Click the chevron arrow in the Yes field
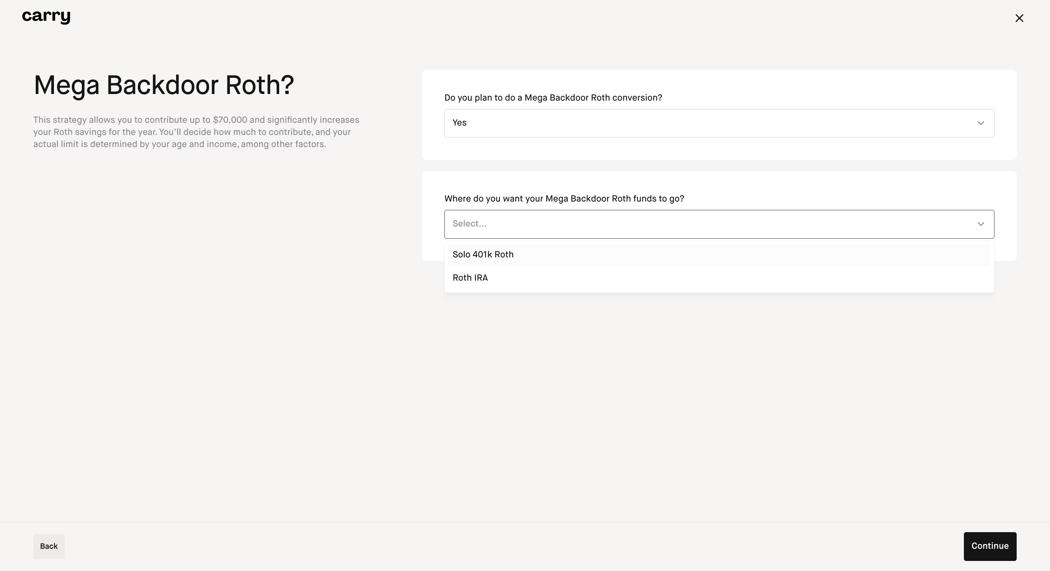 tap(981, 123)
